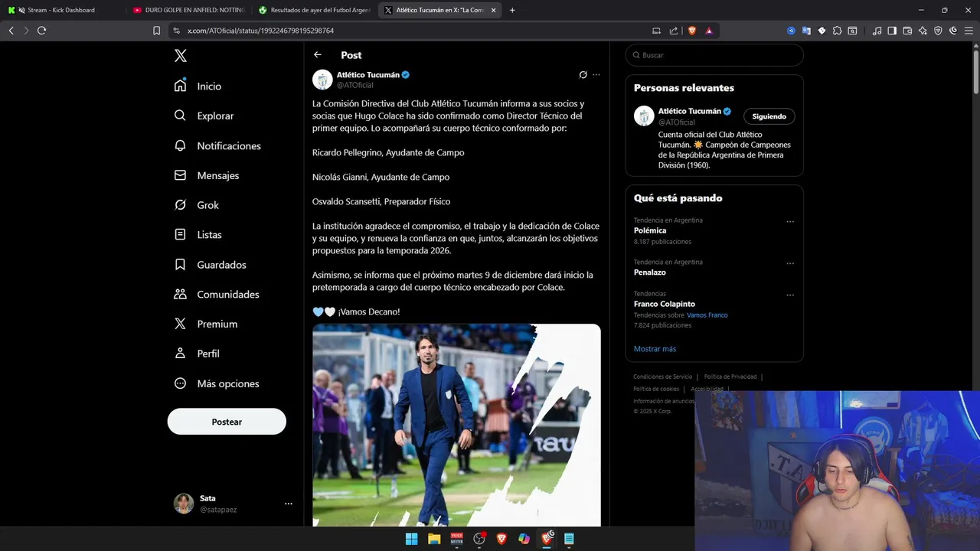Open Explorar in the sidebar

click(x=204, y=116)
